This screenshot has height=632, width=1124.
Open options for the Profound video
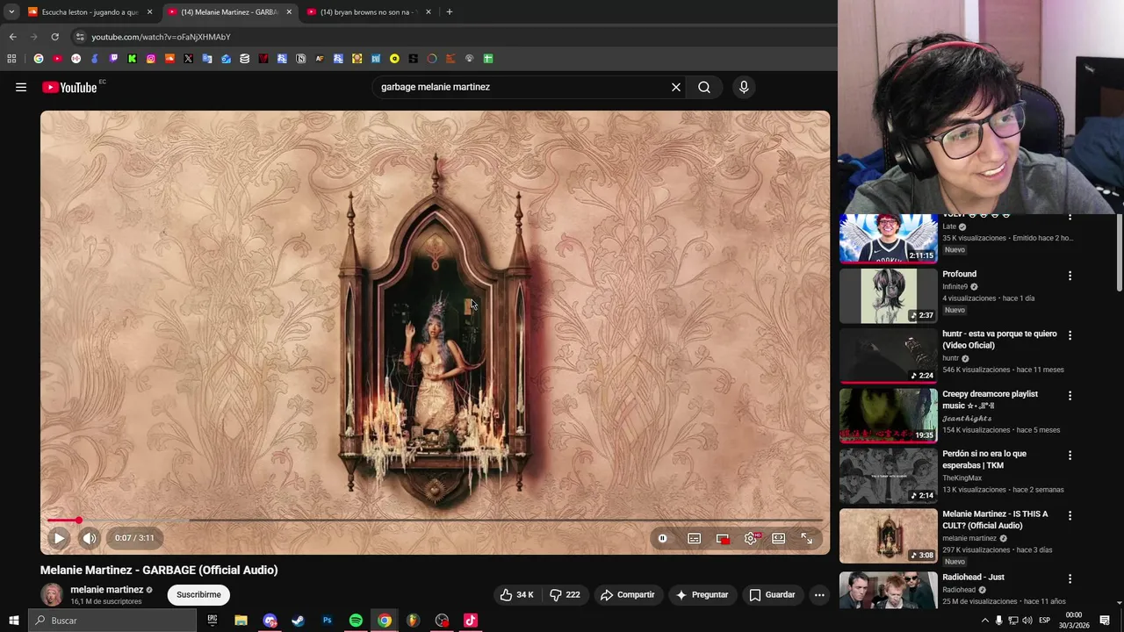1070,276
